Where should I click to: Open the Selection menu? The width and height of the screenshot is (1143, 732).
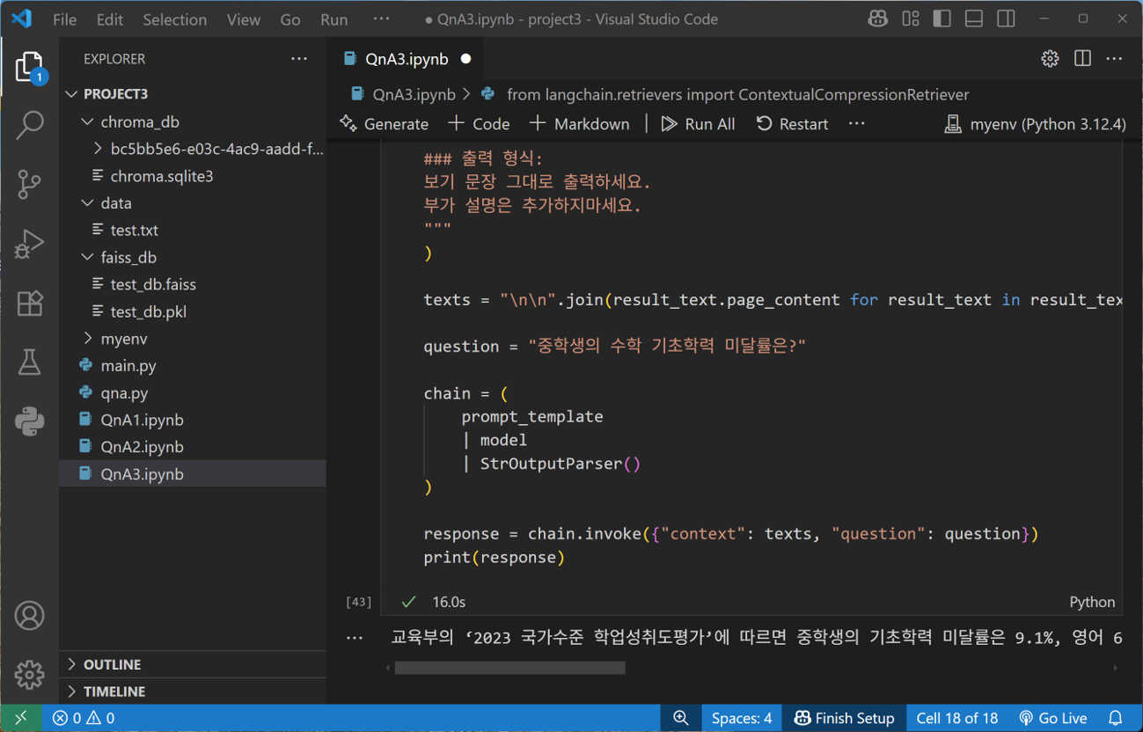pyautogui.click(x=174, y=19)
